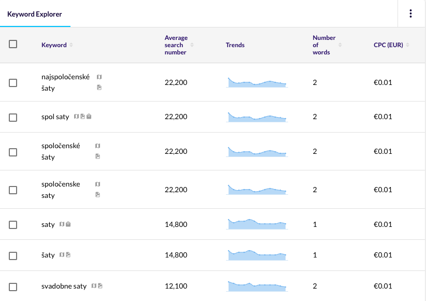Image resolution: width=426 pixels, height=301 pixels.
Task: Select the keyword svadobne saty
Action: tap(64, 286)
